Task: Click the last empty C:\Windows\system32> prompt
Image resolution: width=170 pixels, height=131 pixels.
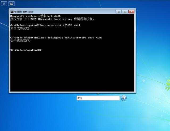Action: pyautogui.click(x=26, y=50)
